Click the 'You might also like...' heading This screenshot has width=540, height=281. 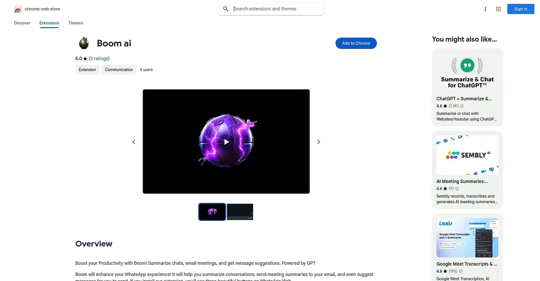464,39
